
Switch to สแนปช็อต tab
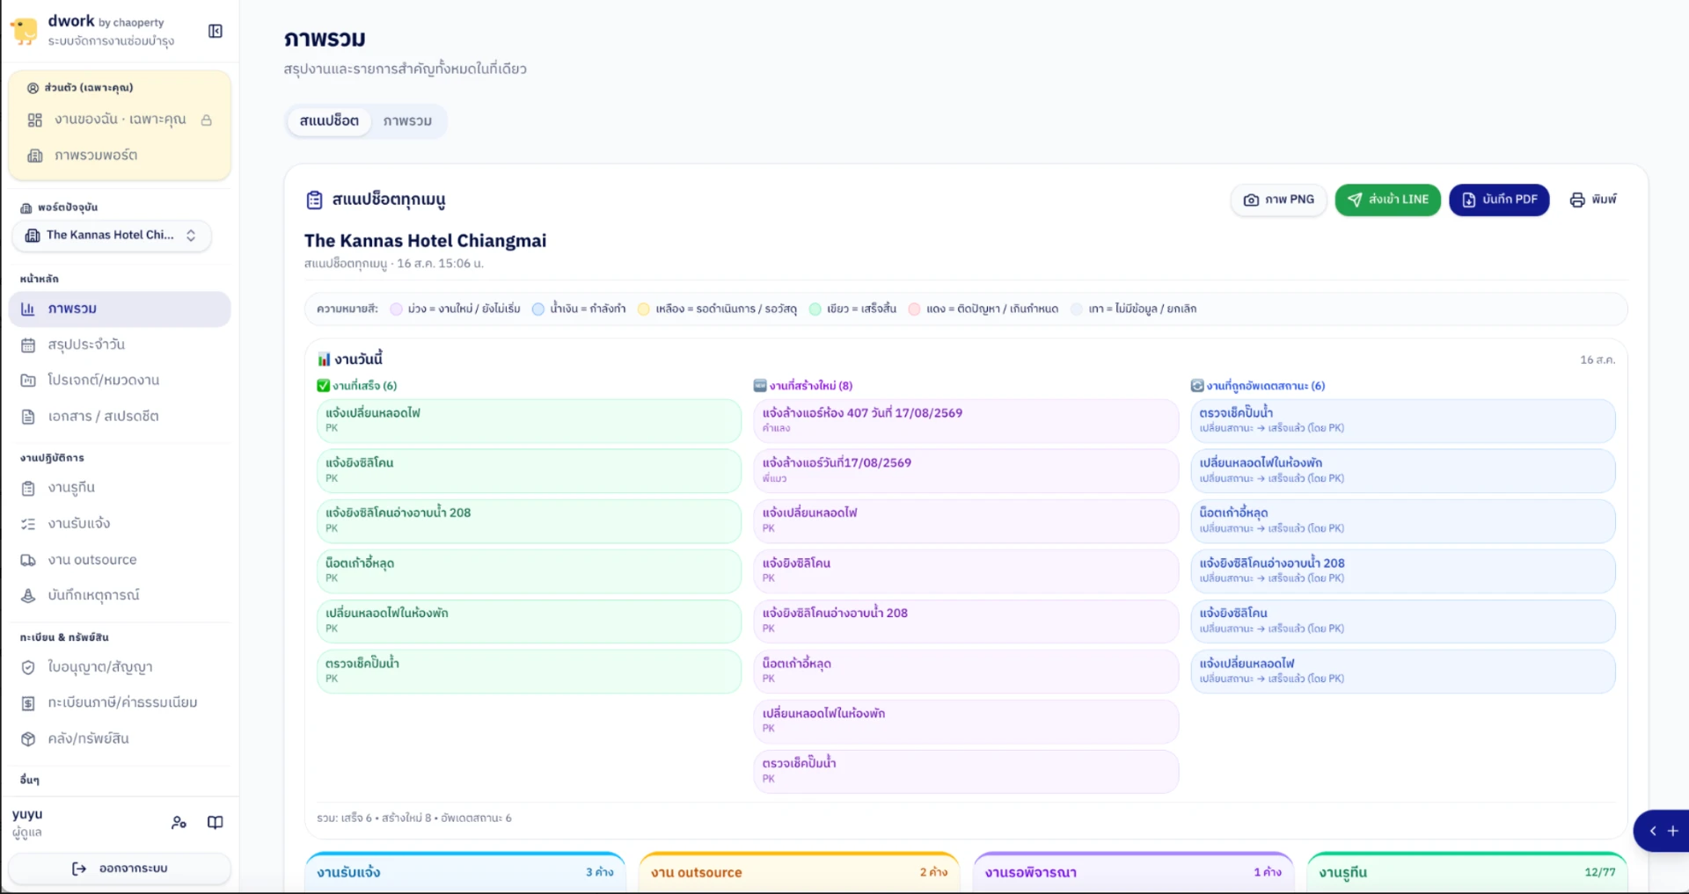tap(329, 121)
